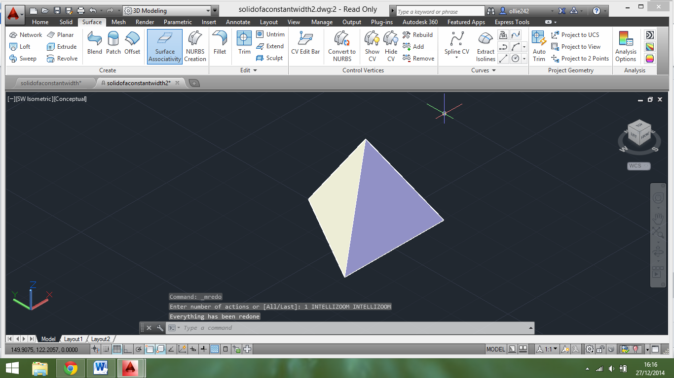The image size is (674, 378).
Task: Toggle NURBS Creation mode
Action: point(195,46)
